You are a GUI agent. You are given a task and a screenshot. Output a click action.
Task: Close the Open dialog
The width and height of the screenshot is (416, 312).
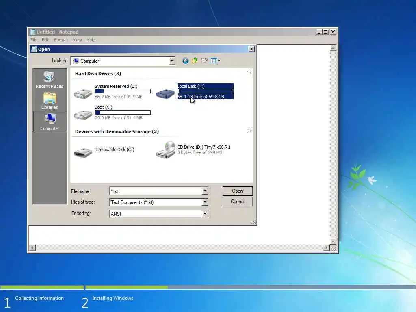click(x=251, y=49)
